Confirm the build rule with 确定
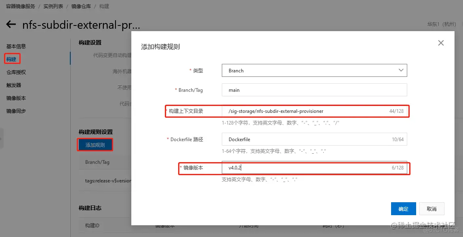Screen dimensions: 463x237 coord(403,209)
